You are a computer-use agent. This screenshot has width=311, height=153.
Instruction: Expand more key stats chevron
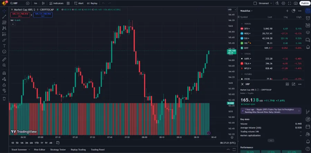click(271, 141)
